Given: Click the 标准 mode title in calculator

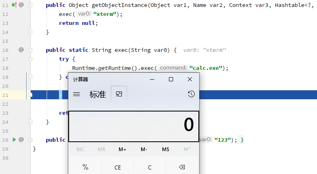Looking at the screenshot, I should 98,94.
